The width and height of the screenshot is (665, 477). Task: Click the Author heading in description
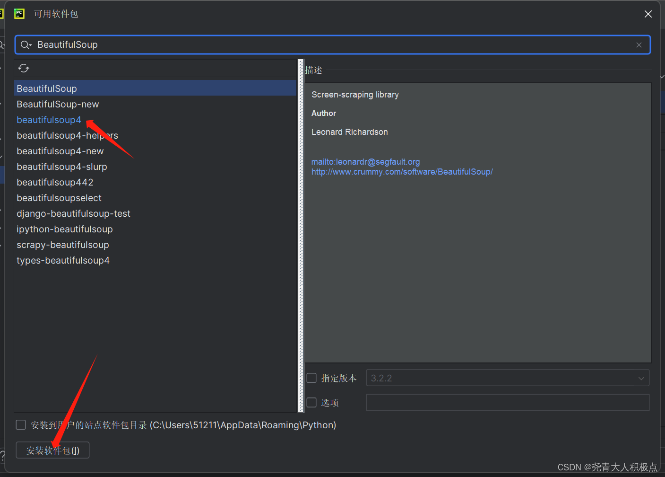tap(324, 114)
